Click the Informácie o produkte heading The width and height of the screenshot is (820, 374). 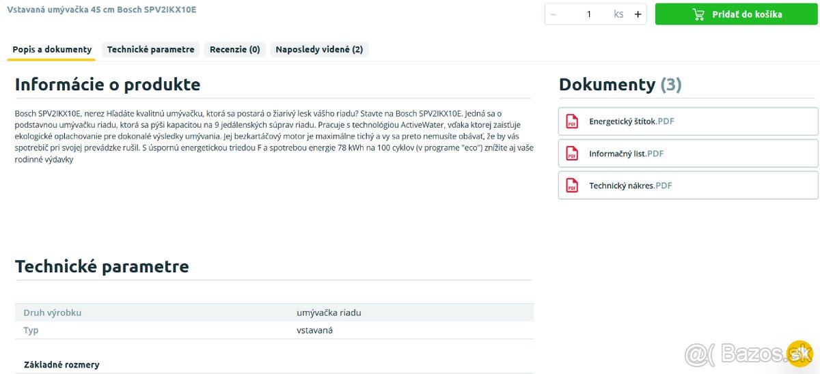pos(108,85)
